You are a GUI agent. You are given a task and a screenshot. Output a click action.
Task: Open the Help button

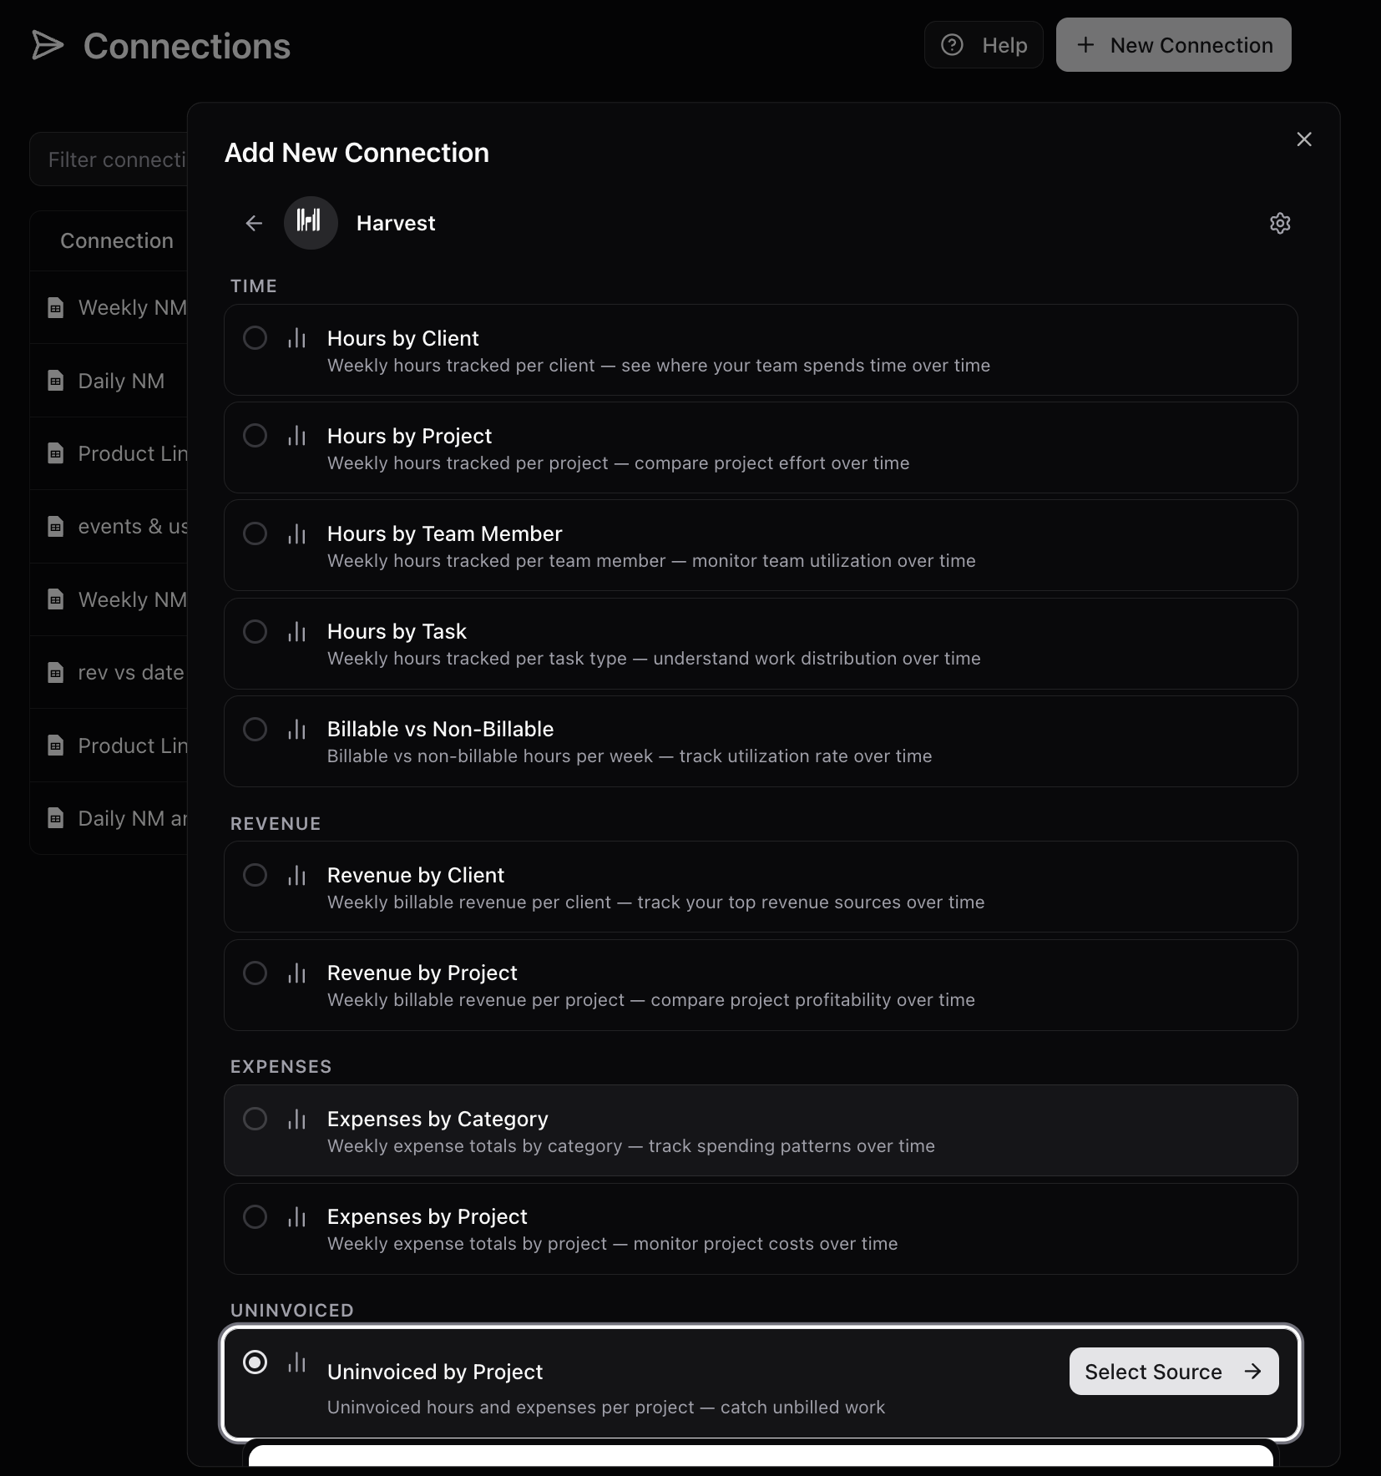983,45
